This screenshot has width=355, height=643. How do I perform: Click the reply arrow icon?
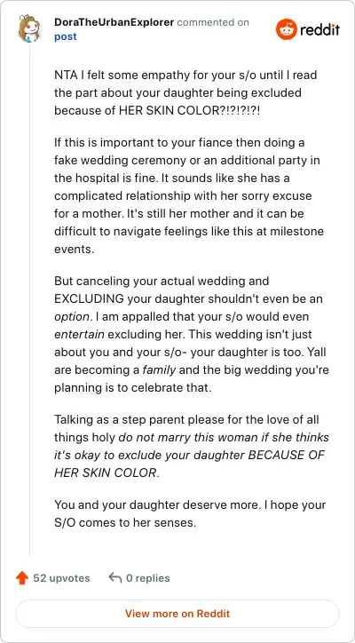(x=115, y=578)
